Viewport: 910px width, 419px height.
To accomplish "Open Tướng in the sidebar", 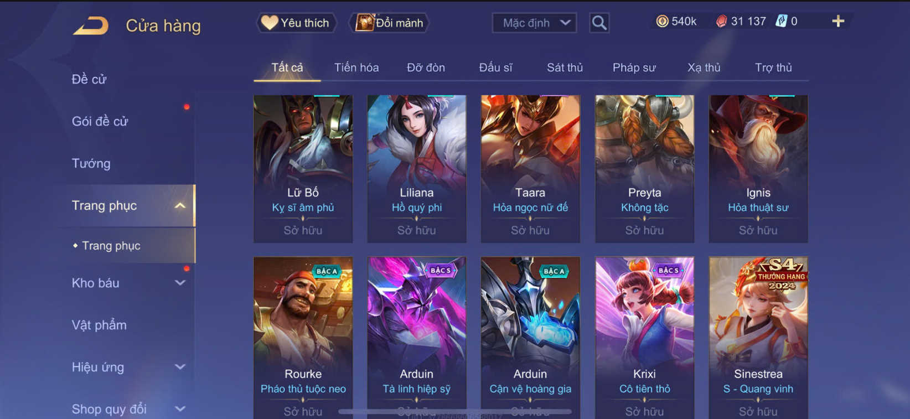I will click(x=91, y=164).
